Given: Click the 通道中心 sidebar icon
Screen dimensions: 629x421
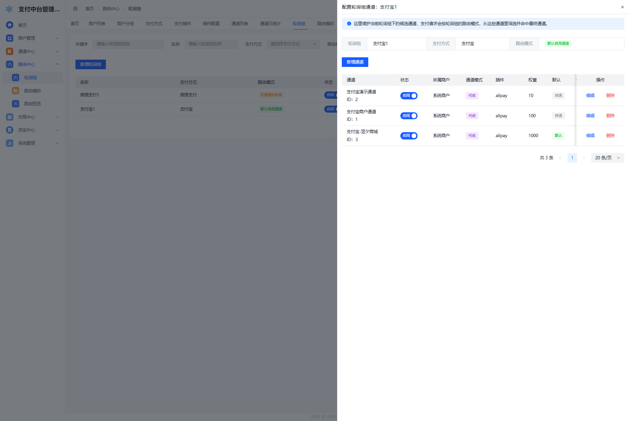Looking at the screenshot, I should coord(10,51).
